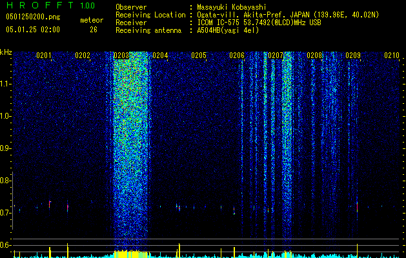Viewport: 406px width, 258px height.
Task: Click the Receiving Location label
Action: pyautogui.click(x=150, y=15)
